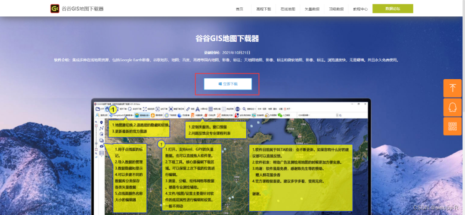The image size is (465, 215).
Task: Click the green 数据论坛 button
Action: click(x=393, y=9)
